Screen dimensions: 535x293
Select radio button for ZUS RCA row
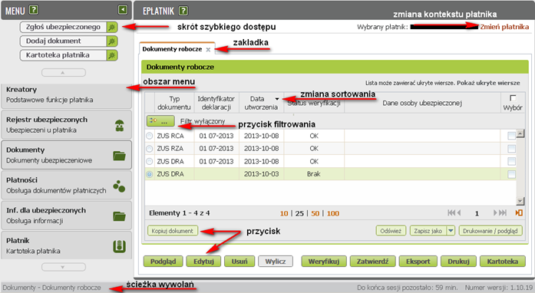[150, 136]
